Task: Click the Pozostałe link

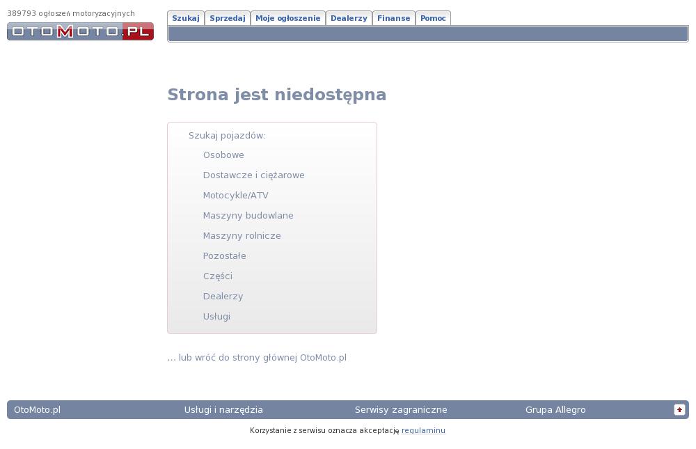Action: (x=224, y=256)
